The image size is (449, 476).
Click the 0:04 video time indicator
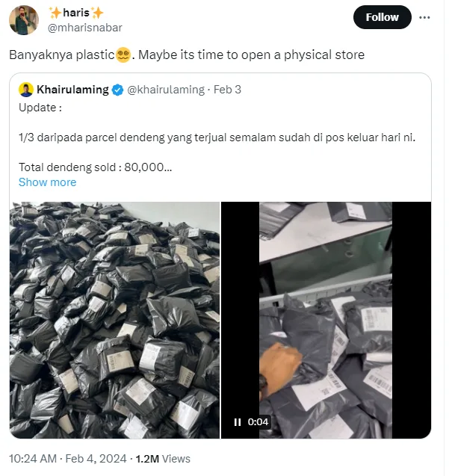coord(258,421)
